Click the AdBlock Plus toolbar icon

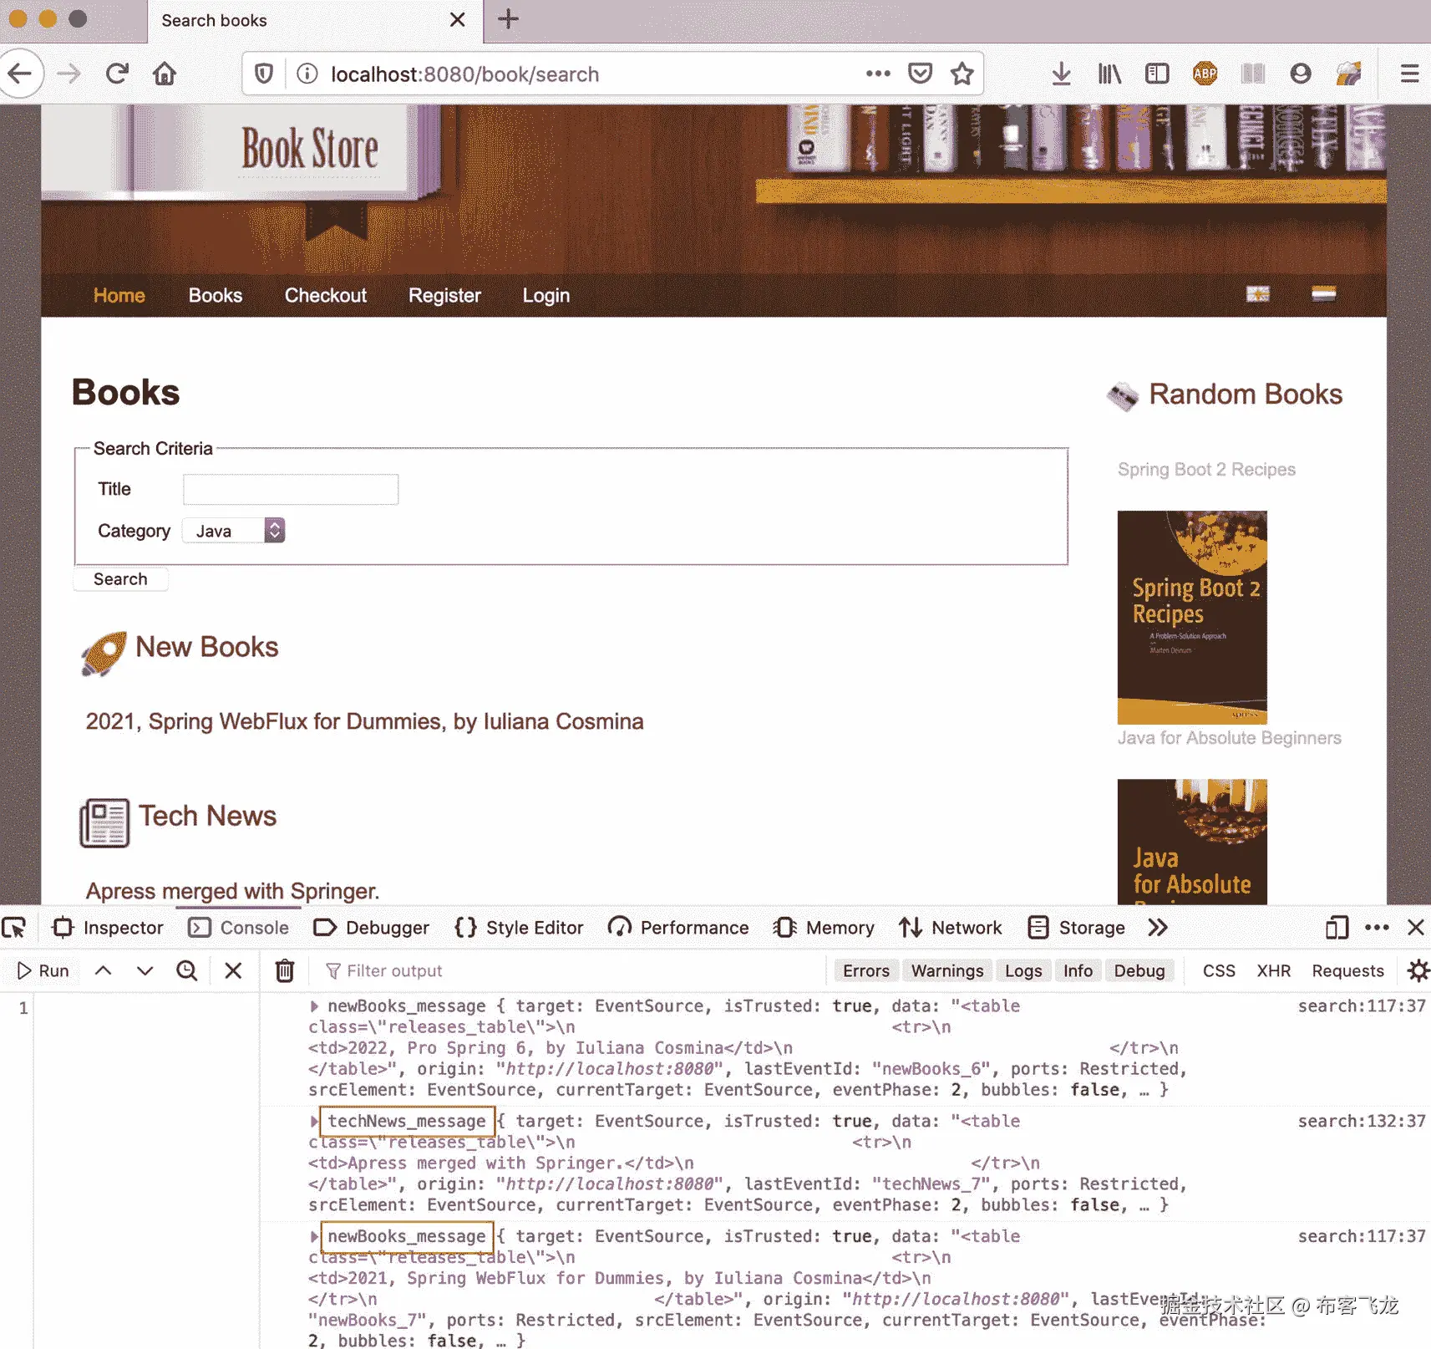pos(1205,74)
